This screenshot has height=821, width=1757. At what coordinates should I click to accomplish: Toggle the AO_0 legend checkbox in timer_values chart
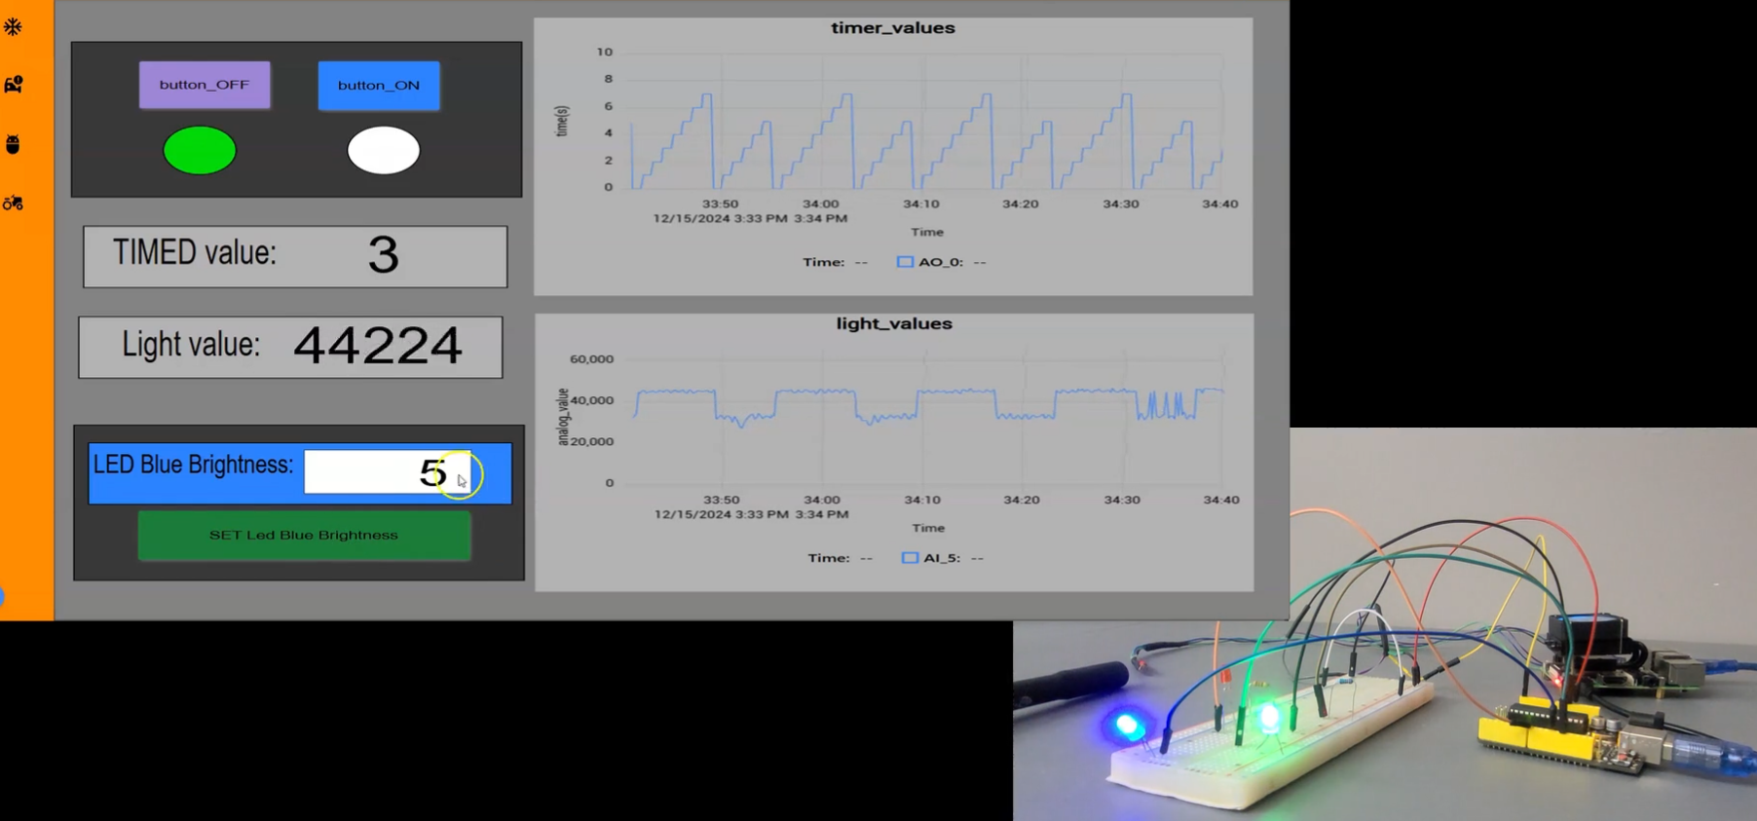click(905, 262)
